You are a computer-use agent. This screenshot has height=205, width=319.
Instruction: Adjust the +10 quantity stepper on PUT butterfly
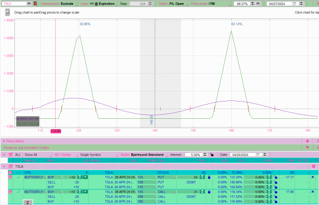(x=80, y=177)
